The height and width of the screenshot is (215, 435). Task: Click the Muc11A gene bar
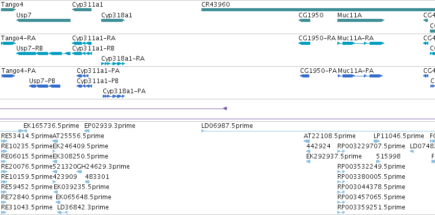pyautogui.click(x=360, y=20)
